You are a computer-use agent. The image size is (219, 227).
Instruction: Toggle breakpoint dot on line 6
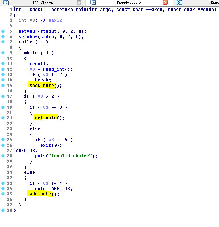pos(3,37)
